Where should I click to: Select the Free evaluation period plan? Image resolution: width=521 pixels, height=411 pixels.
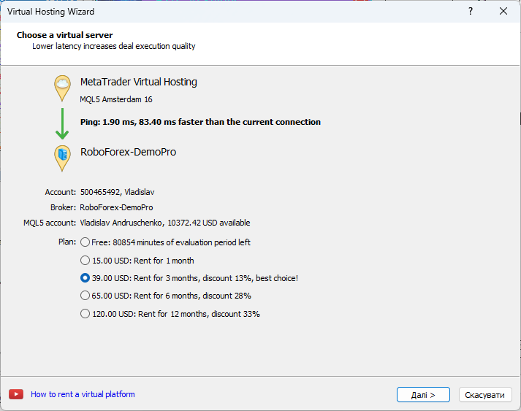point(85,242)
